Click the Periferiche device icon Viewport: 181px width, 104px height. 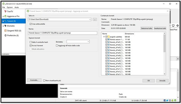[x=5, y=35]
